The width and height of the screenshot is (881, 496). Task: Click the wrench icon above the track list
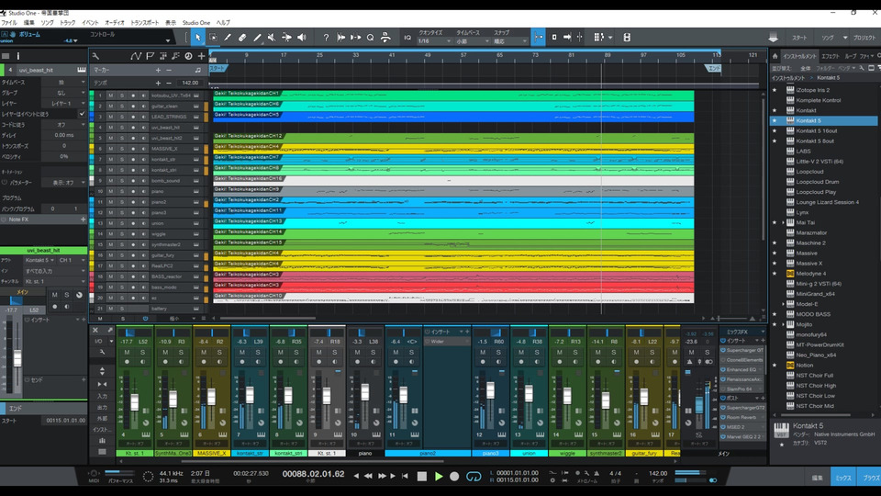pos(95,56)
